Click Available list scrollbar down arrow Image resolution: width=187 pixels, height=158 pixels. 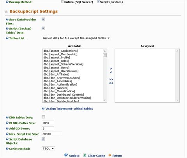105,100
